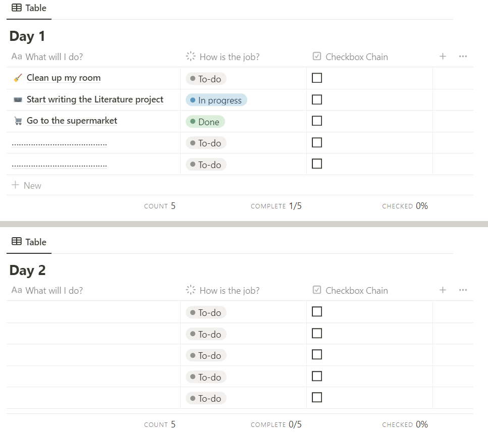Click the keyboard icon on the Literature project row

(x=18, y=99)
